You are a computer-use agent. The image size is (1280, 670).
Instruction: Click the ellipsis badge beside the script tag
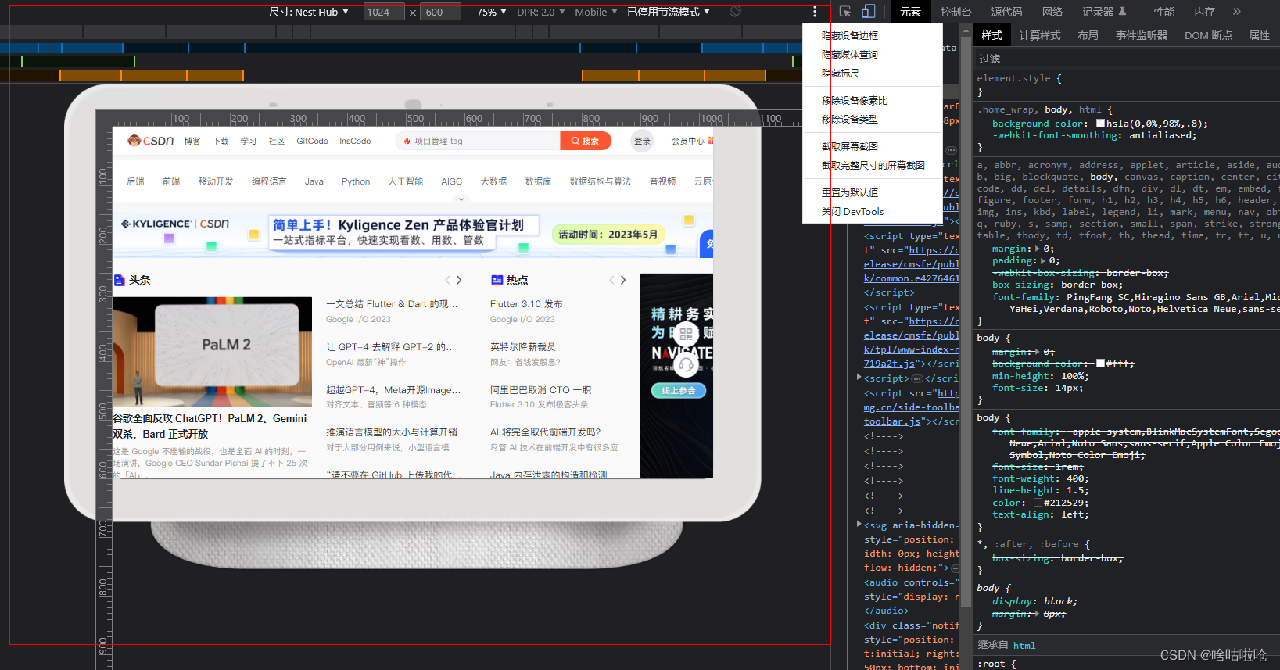pyautogui.click(x=917, y=378)
